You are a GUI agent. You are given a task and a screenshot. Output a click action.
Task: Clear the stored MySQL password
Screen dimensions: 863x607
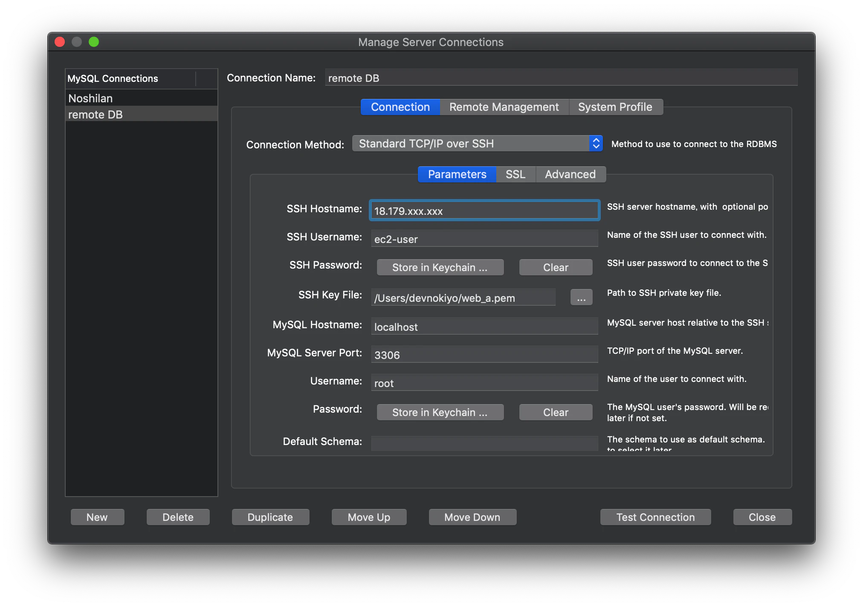pos(556,412)
